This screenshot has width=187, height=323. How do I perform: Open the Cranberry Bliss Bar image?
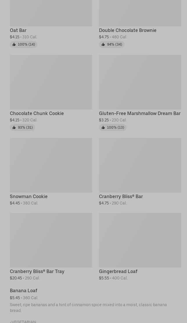(x=140, y=165)
